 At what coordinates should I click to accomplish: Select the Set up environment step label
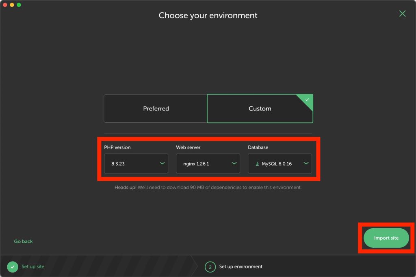pyautogui.click(x=240, y=267)
